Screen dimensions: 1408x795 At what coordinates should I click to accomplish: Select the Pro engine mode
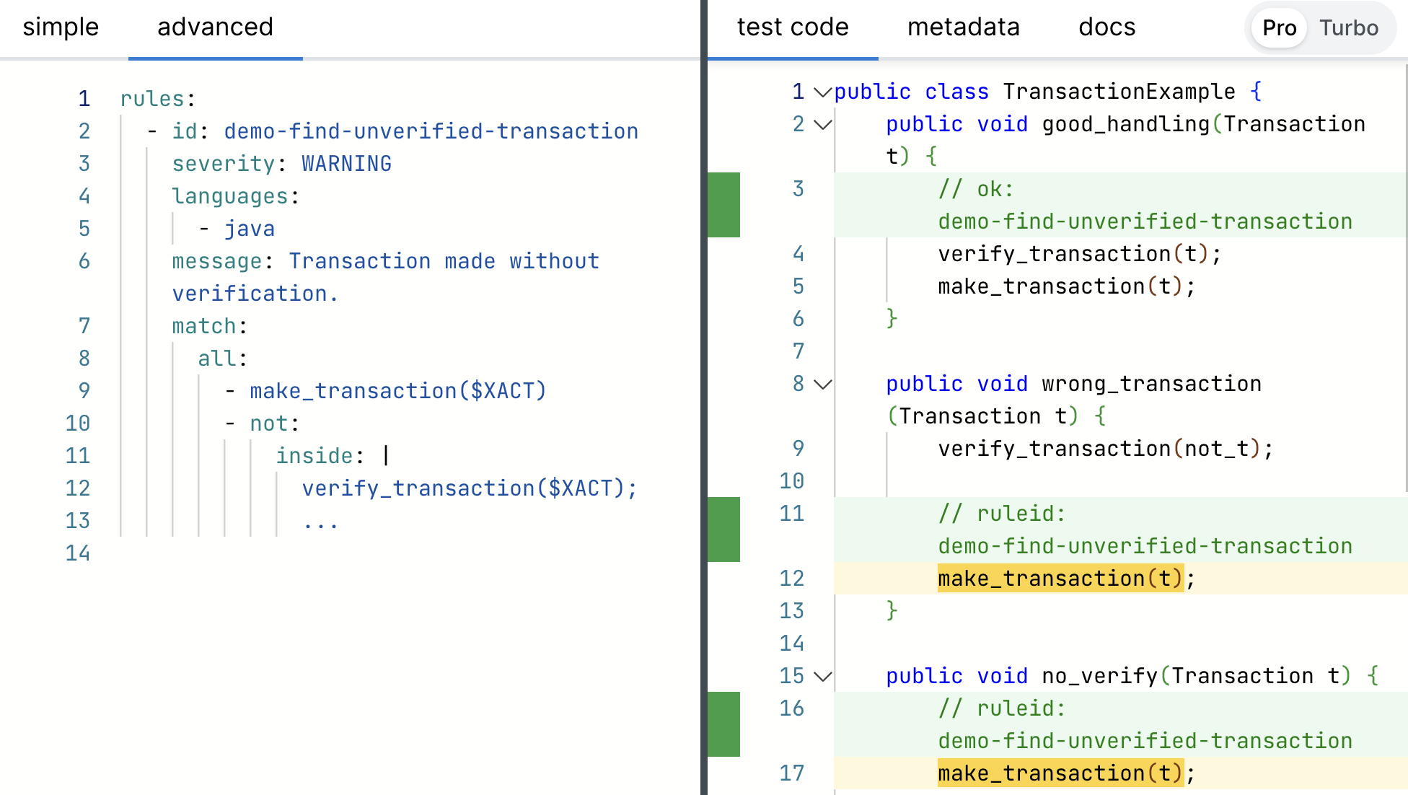pos(1278,28)
